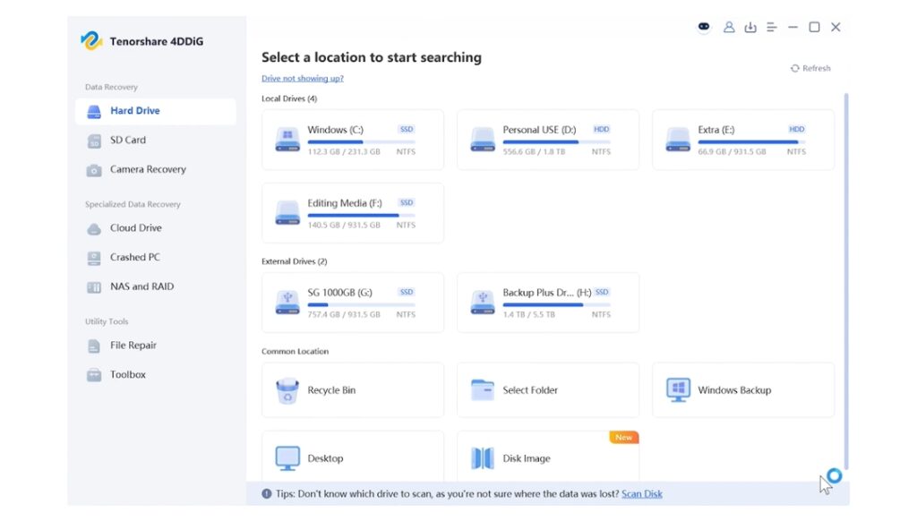The width and height of the screenshot is (917, 521).
Task: Click the '757.4 GB / 931.5 GB' capacity text
Action: tap(344, 314)
